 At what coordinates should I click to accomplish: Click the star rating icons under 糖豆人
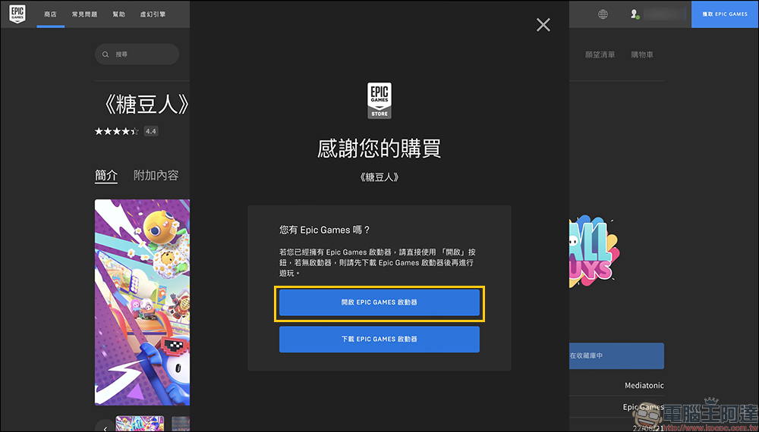click(x=116, y=131)
